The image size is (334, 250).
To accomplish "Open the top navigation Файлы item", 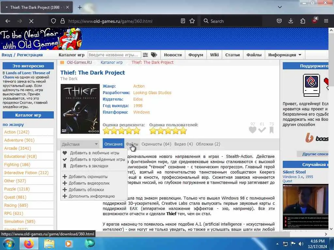I will (x=254, y=55).
